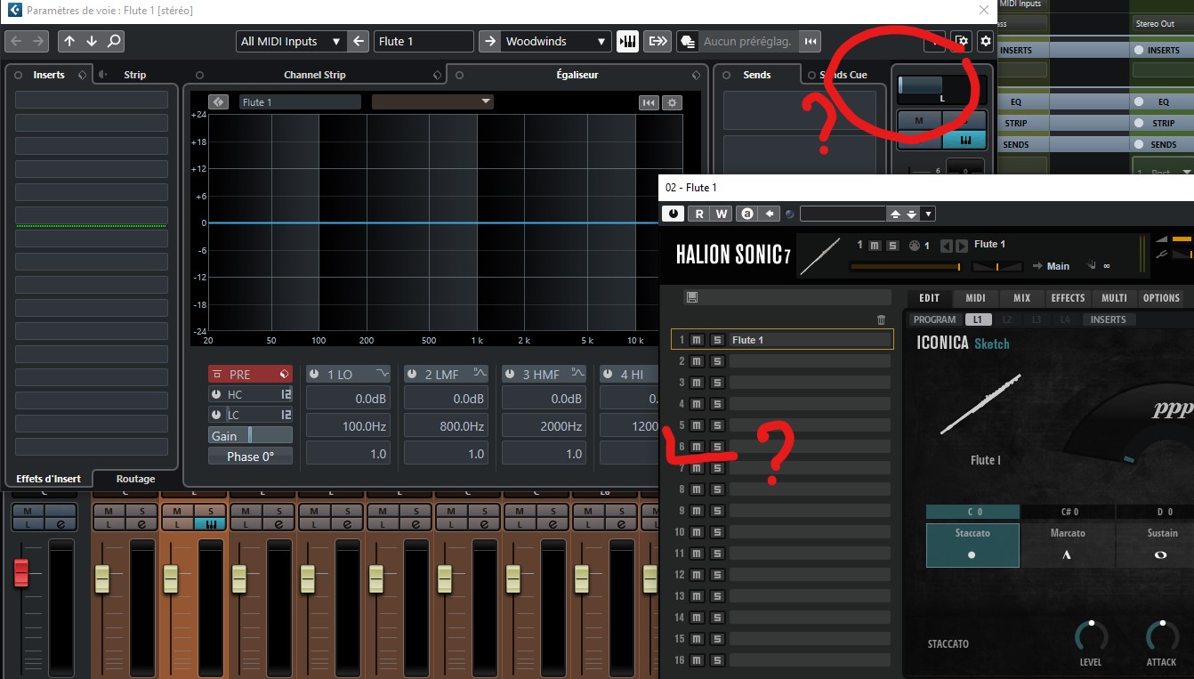Open the Channel Strip tab
Viewport: 1194px width, 679px height.
pyautogui.click(x=315, y=75)
